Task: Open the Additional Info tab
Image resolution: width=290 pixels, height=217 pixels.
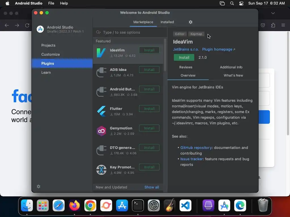Action: pyautogui.click(x=231, y=67)
